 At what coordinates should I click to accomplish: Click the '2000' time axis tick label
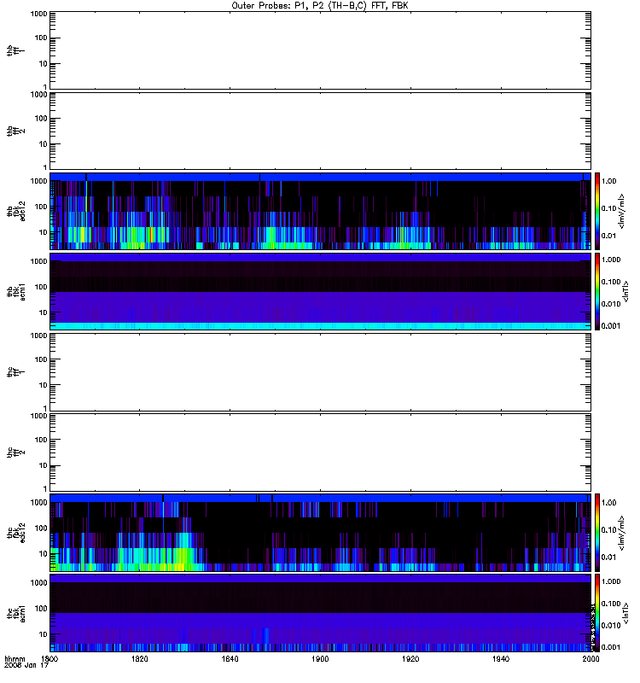[x=591, y=658]
